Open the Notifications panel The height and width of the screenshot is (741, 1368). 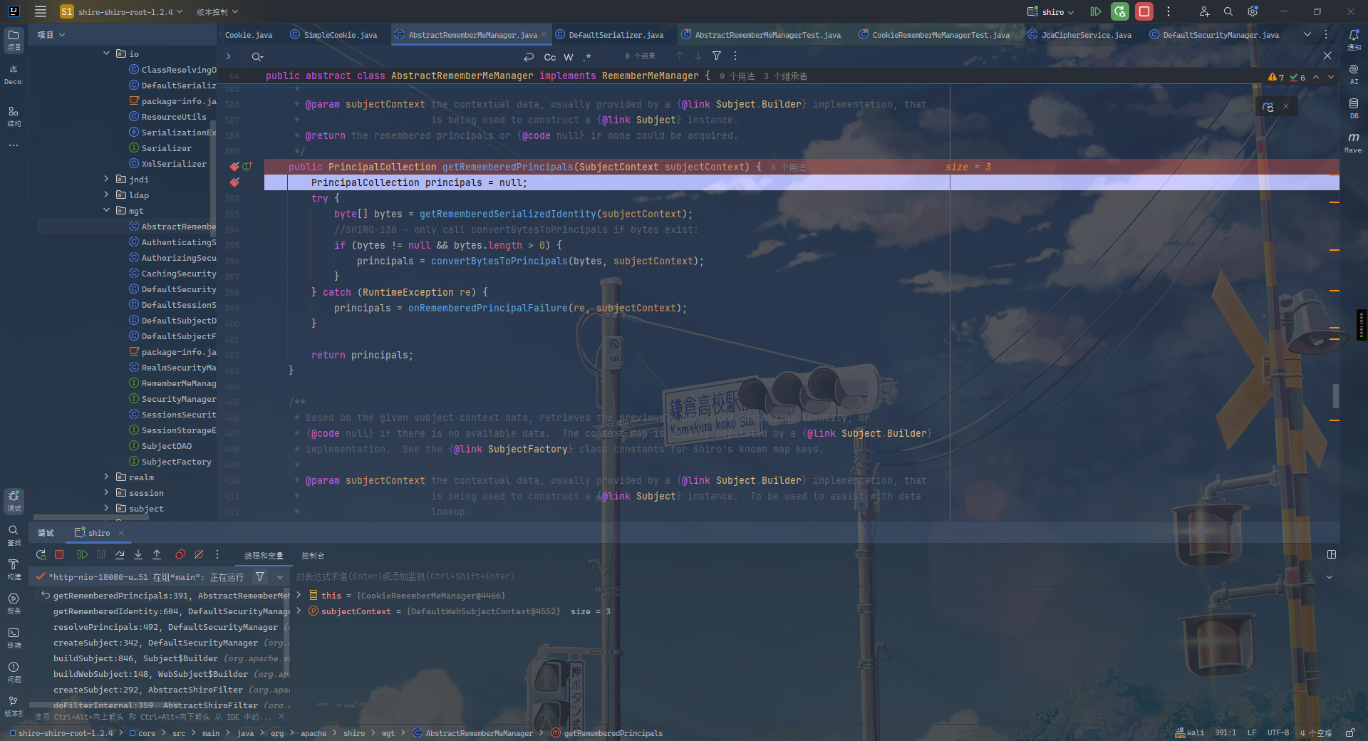1354,39
